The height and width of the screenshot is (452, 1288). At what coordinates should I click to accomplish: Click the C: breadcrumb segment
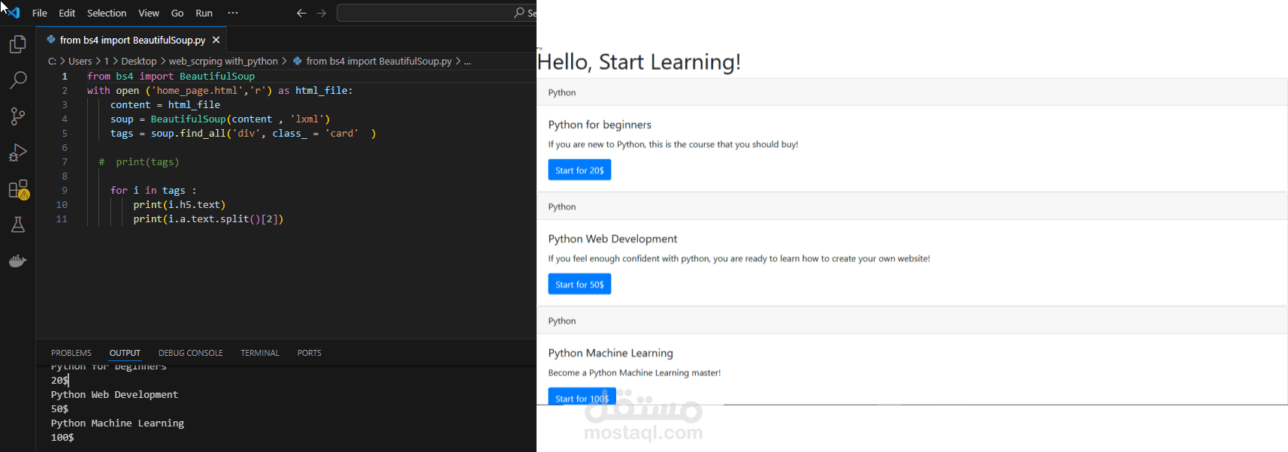click(x=52, y=61)
